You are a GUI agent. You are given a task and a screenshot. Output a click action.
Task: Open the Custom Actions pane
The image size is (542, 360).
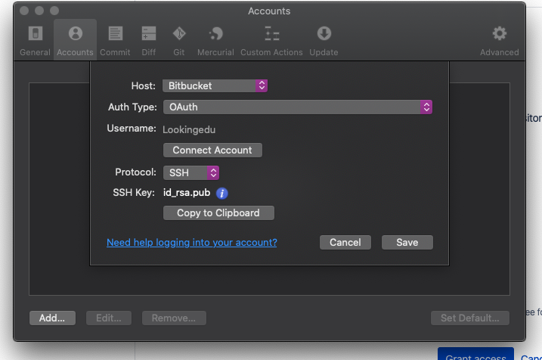coord(271,40)
